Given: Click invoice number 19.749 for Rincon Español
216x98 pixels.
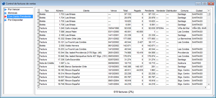Looking at the screenshot, I should click(61, 84).
